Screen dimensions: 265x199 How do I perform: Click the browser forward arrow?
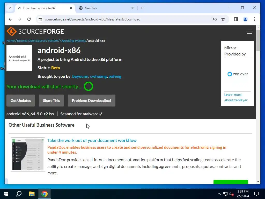20,19
